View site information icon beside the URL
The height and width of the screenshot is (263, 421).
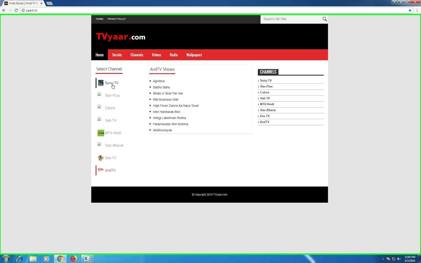point(23,10)
